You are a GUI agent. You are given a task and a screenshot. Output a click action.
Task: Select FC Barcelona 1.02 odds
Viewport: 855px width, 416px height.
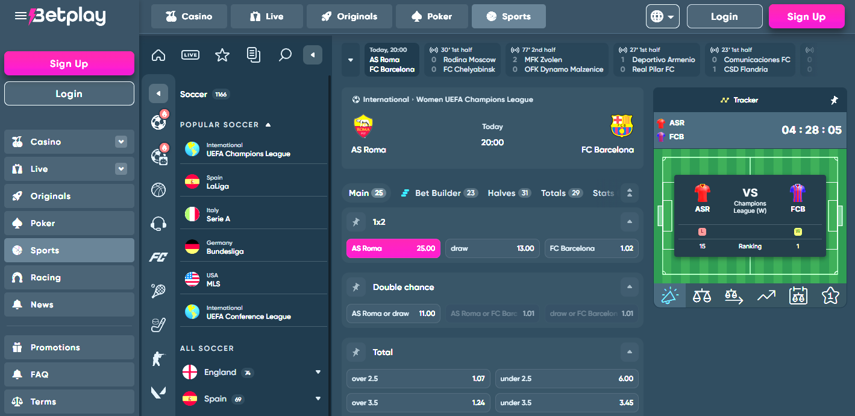tap(591, 248)
